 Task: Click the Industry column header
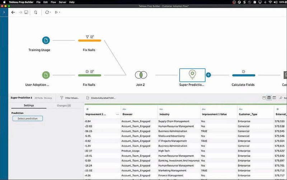pos(164,114)
